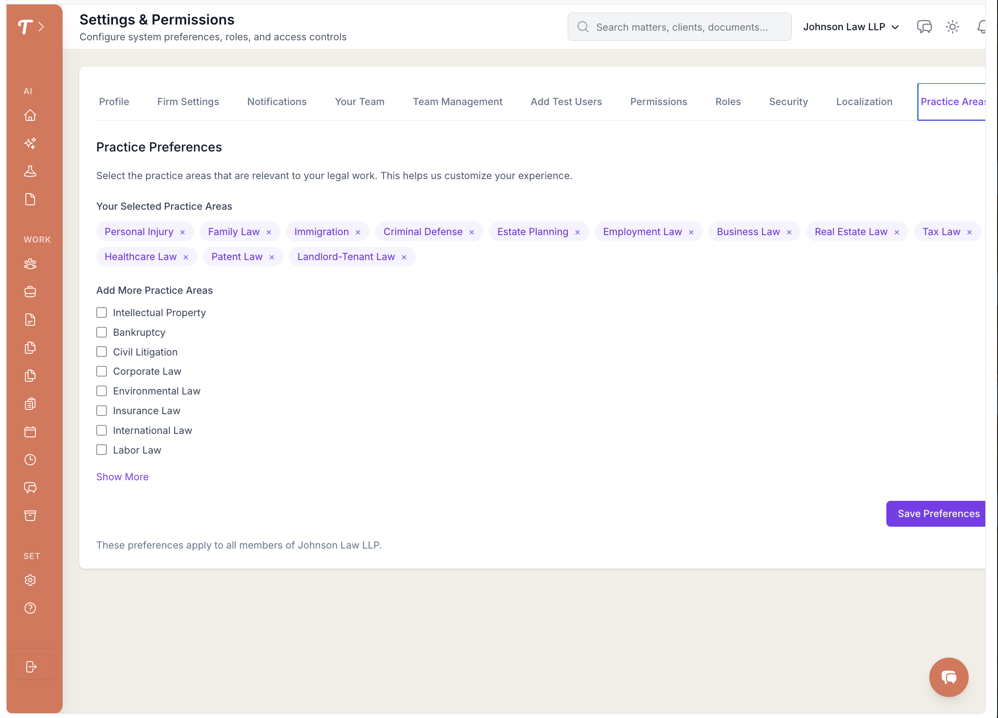Open the settings gear icon
This screenshot has height=718, width=998.
point(30,580)
